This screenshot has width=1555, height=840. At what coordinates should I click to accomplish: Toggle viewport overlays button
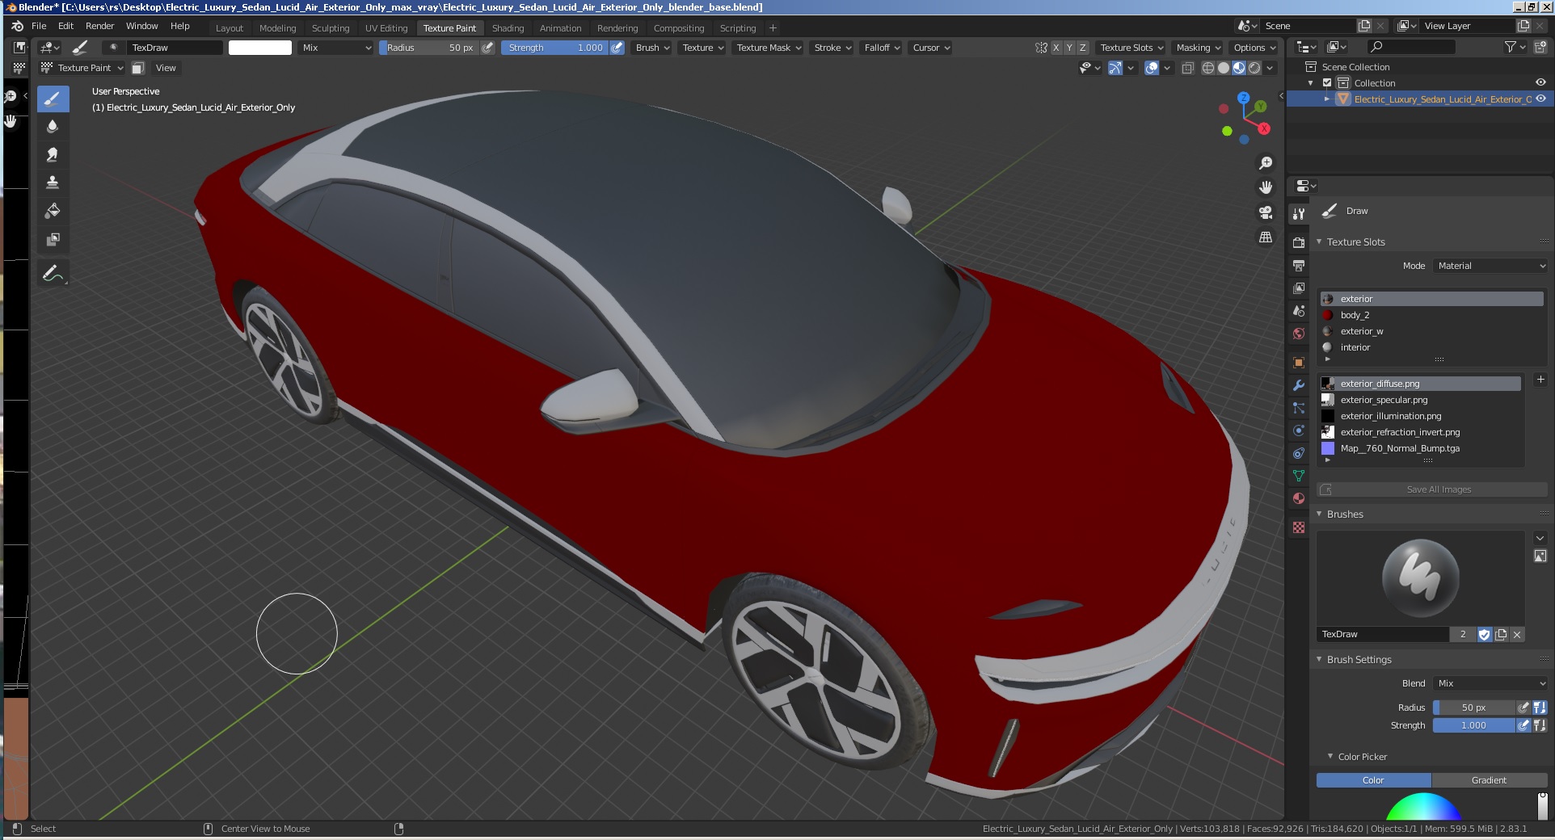pos(1152,68)
